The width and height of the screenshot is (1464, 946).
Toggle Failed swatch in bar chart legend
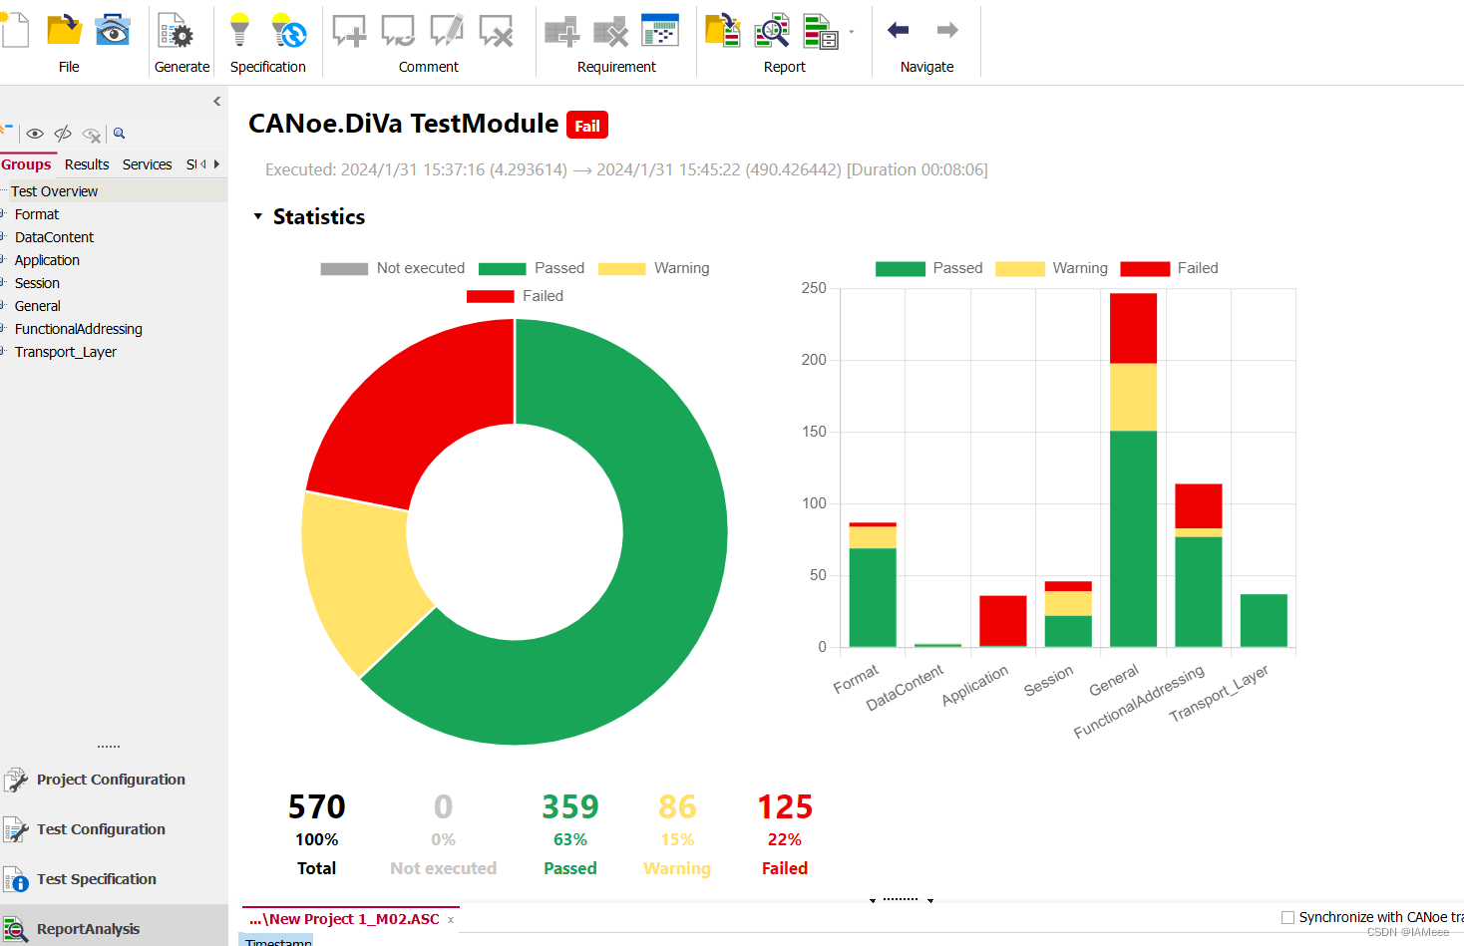click(1145, 269)
